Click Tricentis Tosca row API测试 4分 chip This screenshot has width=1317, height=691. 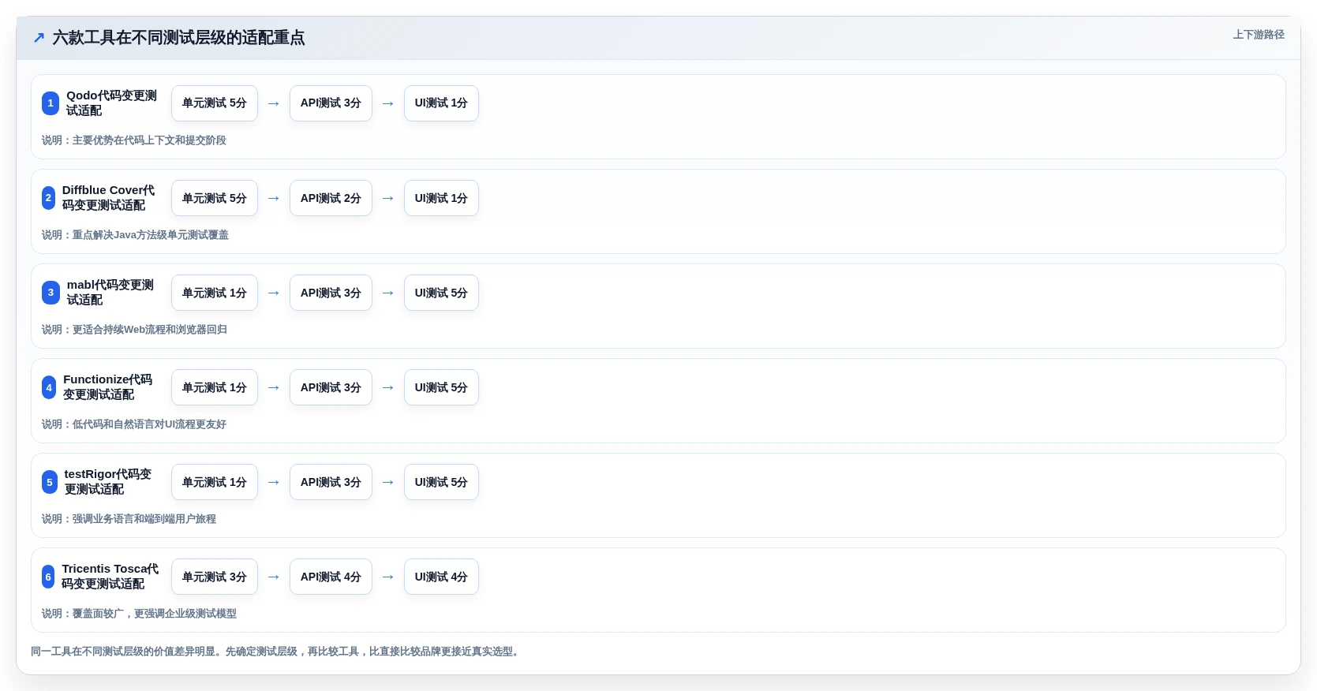pyautogui.click(x=331, y=577)
